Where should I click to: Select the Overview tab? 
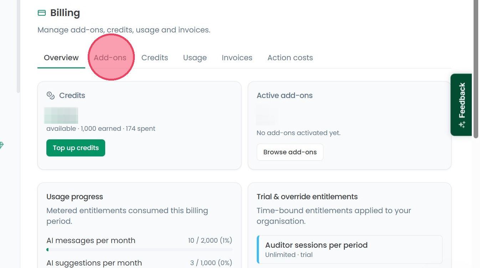coord(61,58)
